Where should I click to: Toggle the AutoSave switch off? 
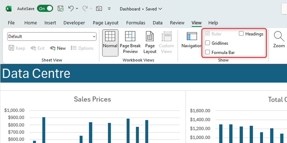(45, 9)
